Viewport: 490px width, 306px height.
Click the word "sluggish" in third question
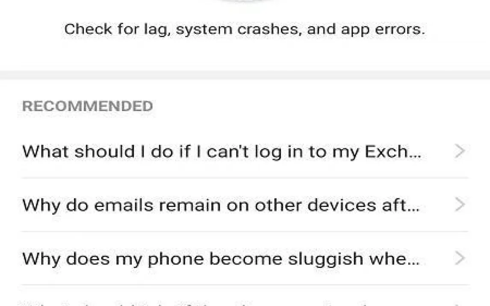[x=325, y=259]
